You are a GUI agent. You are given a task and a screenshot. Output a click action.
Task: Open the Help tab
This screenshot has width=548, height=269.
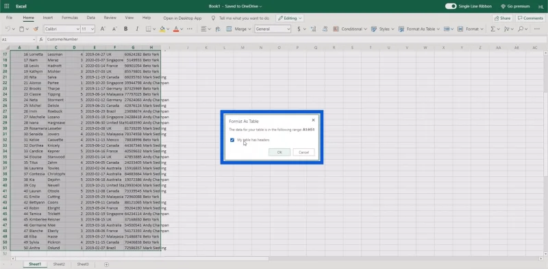[147, 18]
